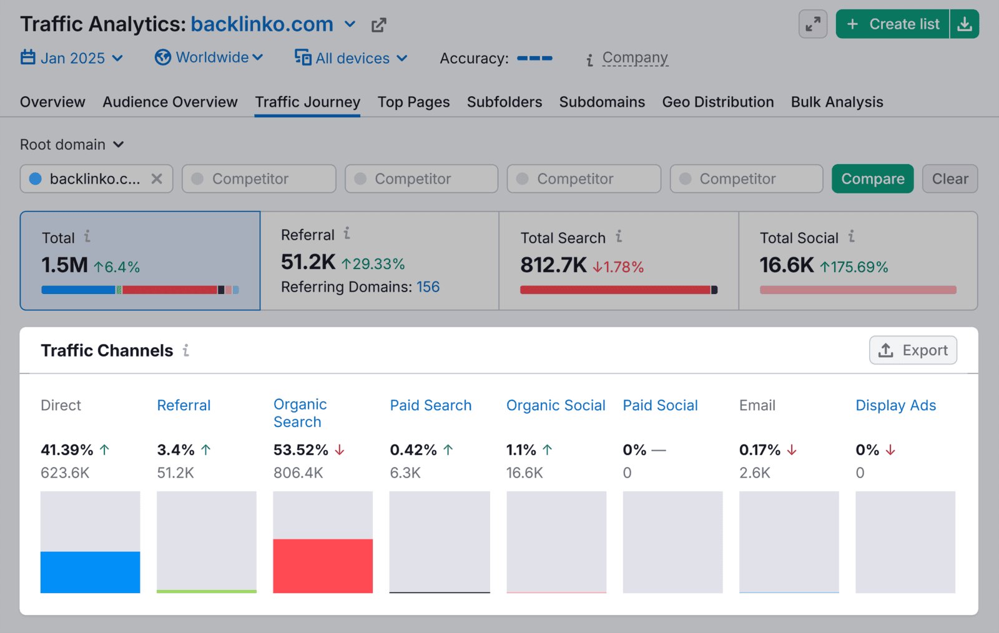Remove the backlinko.c... filter with the X

point(158,179)
